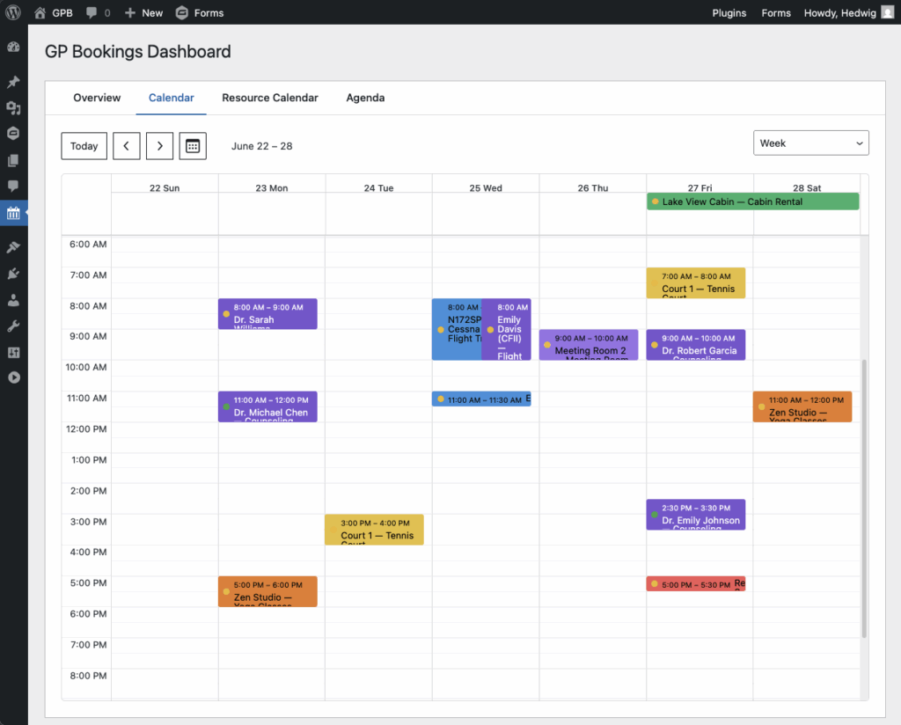Viewport: 901px width, 725px height.
Task: Advance to next week using the arrow button
Action: click(159, 145)
